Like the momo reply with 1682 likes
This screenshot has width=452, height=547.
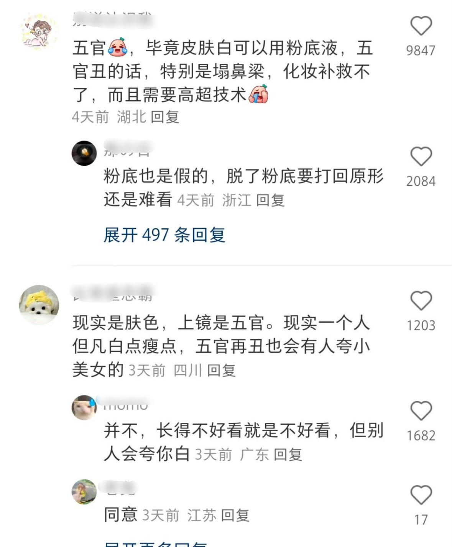(421, 411)
